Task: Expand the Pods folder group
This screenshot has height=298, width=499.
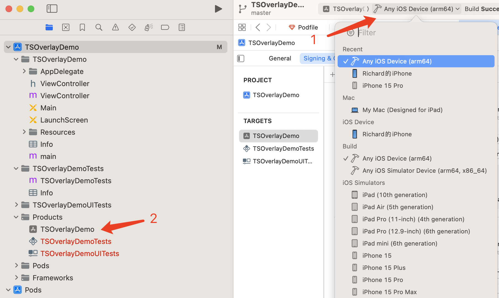Action: (16, 266)
